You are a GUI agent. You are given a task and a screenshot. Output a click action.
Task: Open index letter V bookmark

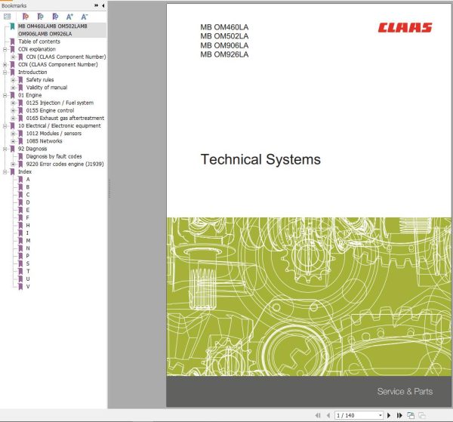(x=28, y=287)
